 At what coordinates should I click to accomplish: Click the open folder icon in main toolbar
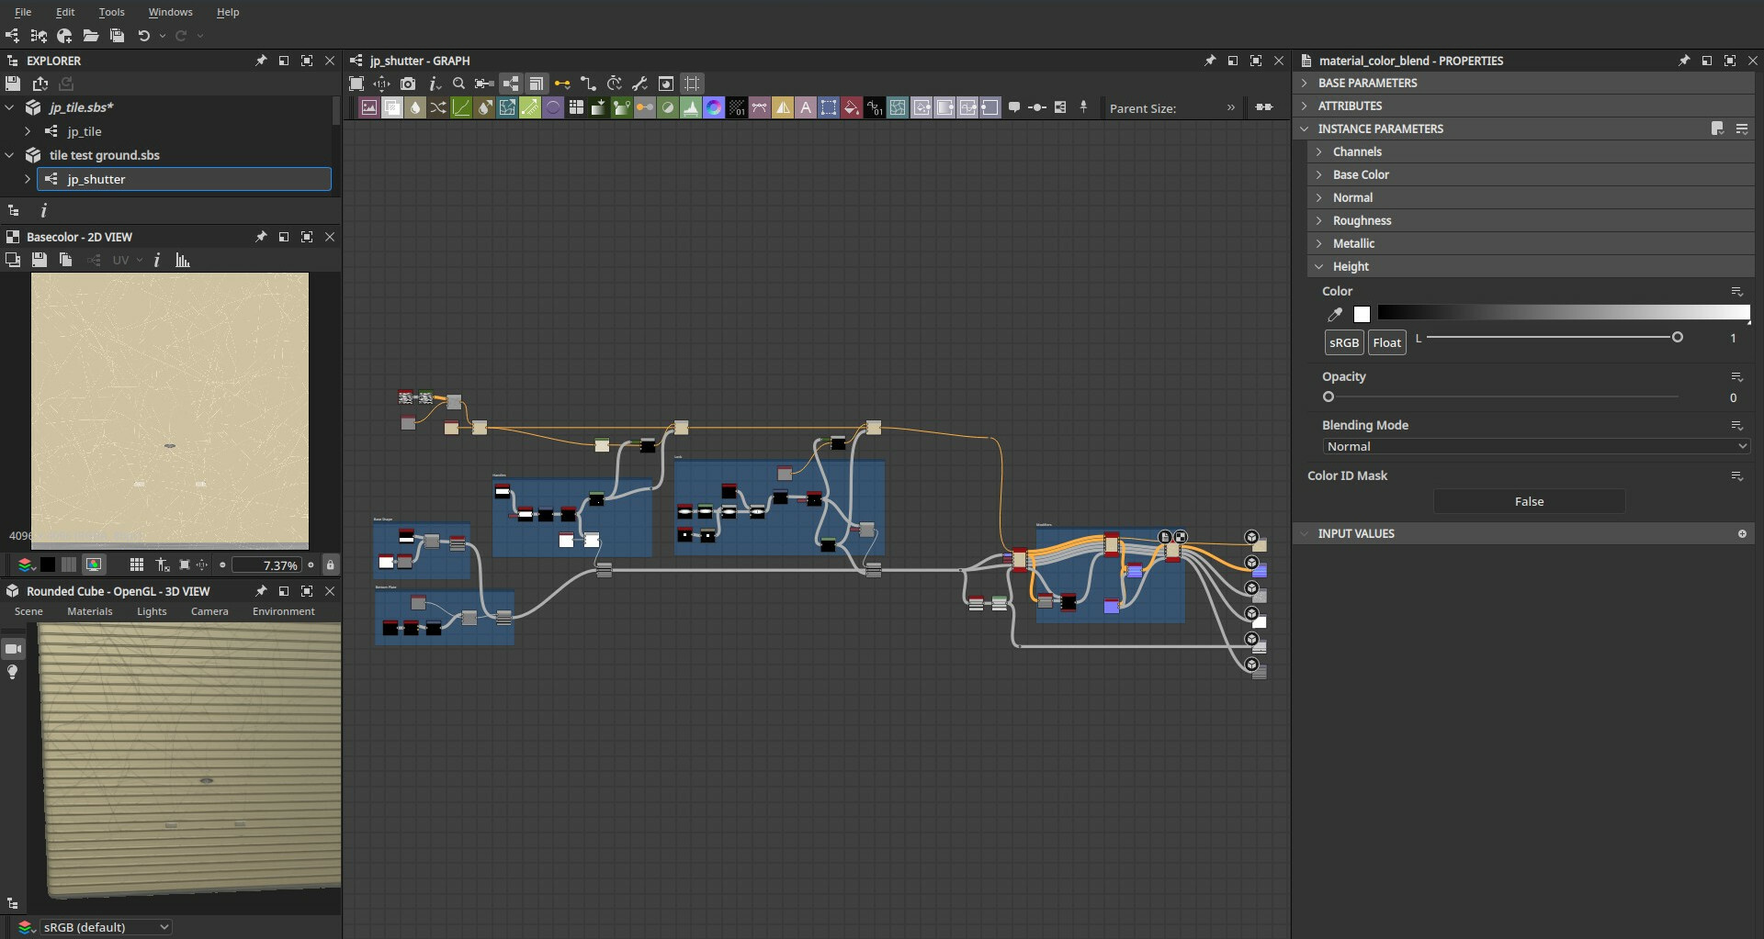tap(90, 36)
